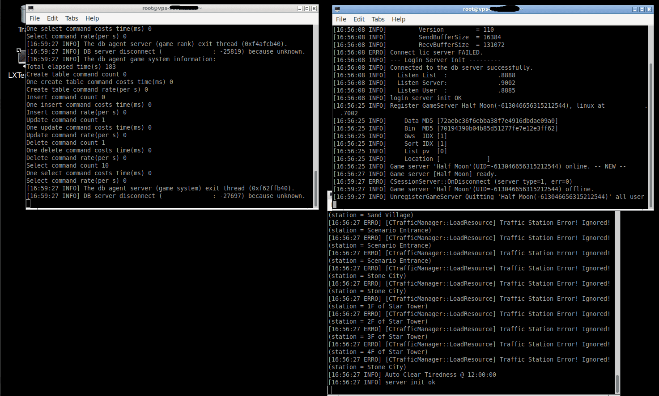659x396 pixels.
Task: Maximize the left terminal window
Action: (x=307, y=8)
